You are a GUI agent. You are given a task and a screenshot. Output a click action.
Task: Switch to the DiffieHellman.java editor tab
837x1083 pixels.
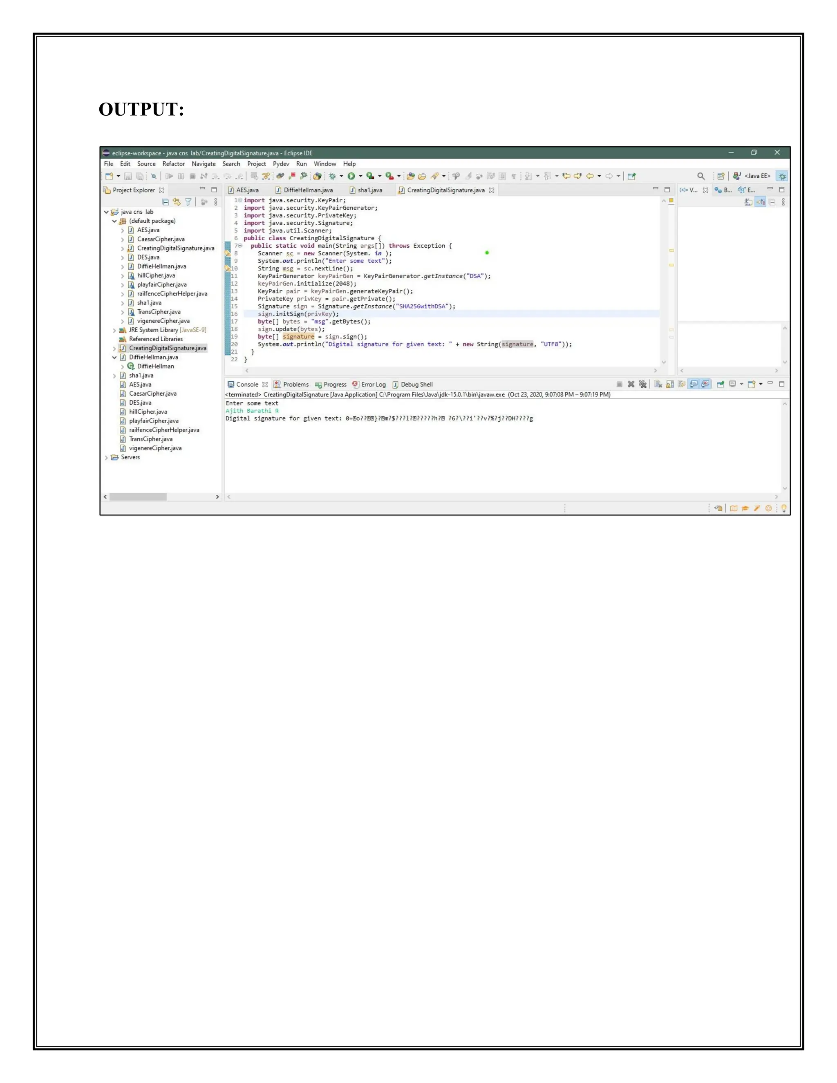click(x=308, y=190)
